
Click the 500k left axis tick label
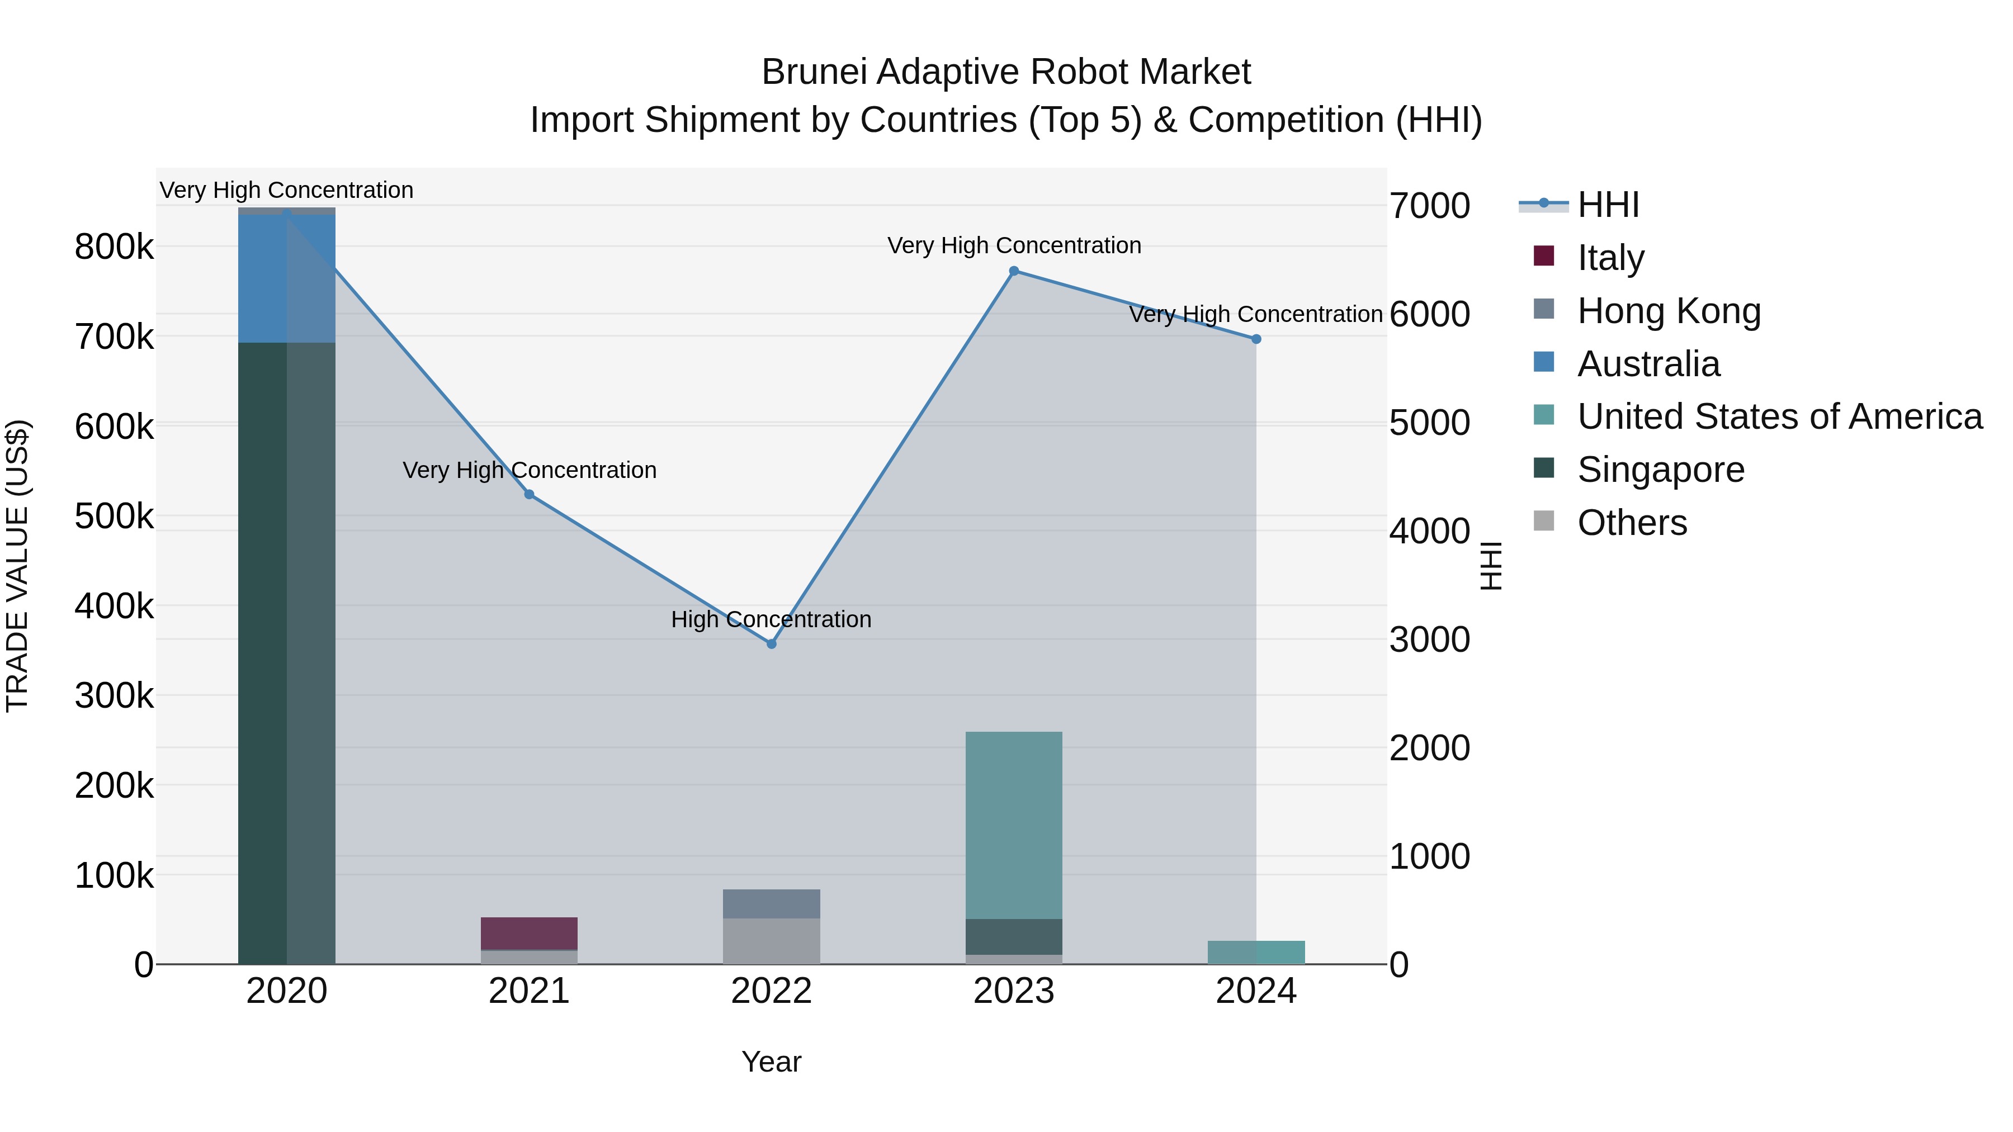[x=114, y=517]
